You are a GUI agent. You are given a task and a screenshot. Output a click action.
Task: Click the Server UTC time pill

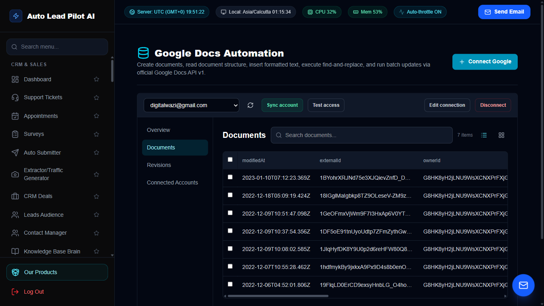(x=167, y=12)
